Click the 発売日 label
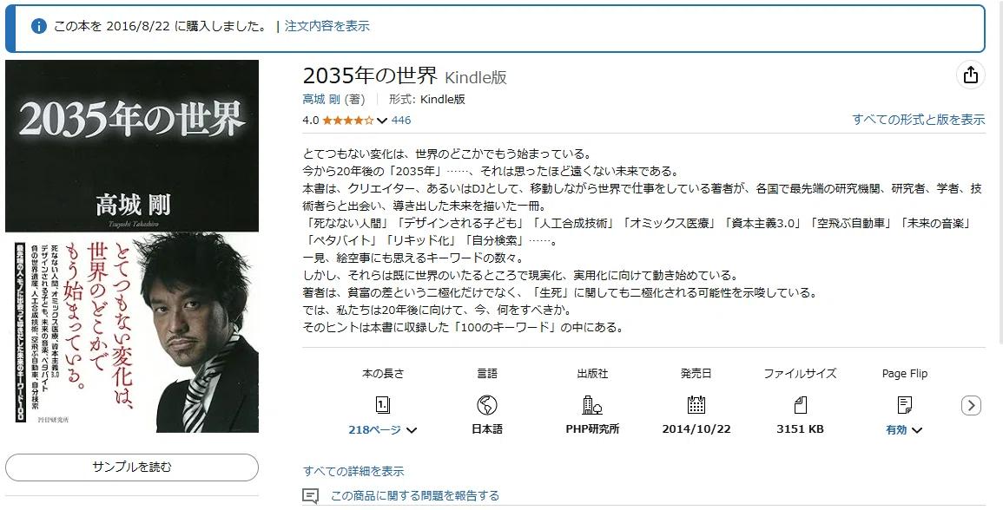 (696, 373)
